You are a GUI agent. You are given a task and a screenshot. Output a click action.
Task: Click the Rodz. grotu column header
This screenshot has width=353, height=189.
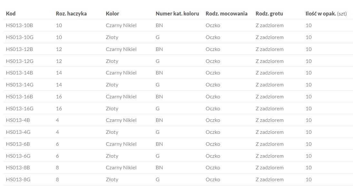point(269,14)
